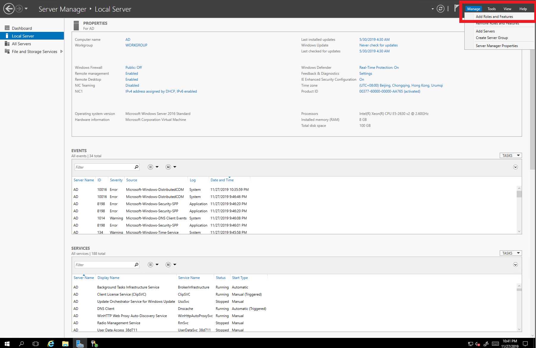This screenshot has height=348, width=536.
Task: Select the DNS Client service row
Action: (294, 309)
